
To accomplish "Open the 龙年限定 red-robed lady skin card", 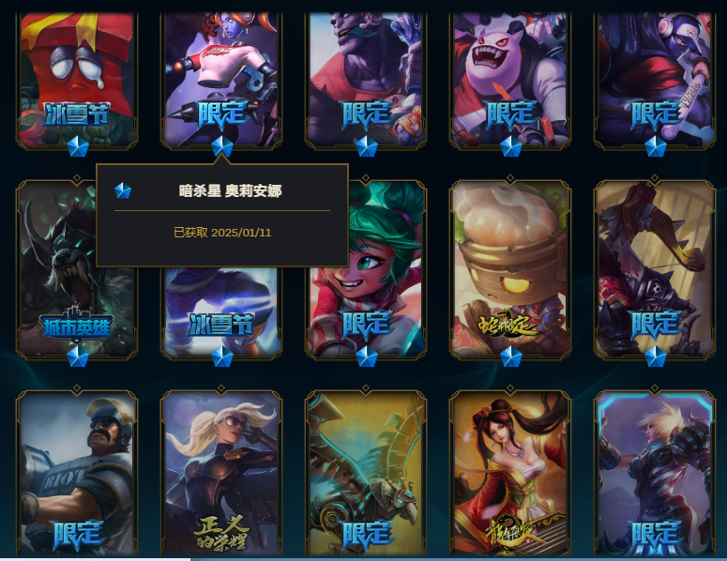I will pyautogui.click(x=510, y=473).
